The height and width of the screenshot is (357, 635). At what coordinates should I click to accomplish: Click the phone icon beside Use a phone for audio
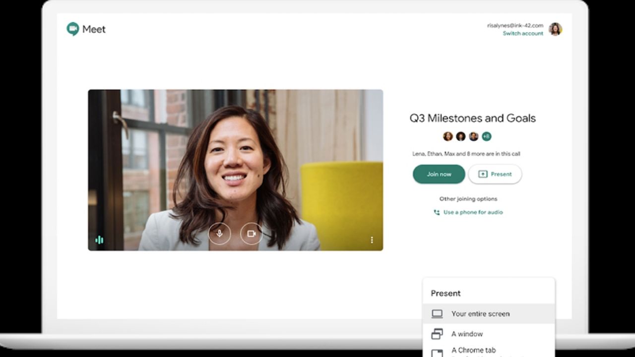pyautogui.click(x=436, y=212)
